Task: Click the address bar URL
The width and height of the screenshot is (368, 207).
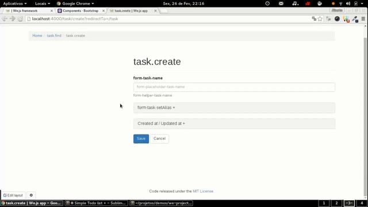Action: (75, 19)
